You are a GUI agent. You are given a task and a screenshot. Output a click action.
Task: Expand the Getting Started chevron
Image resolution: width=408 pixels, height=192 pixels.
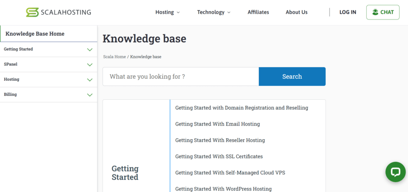point(90,50)
